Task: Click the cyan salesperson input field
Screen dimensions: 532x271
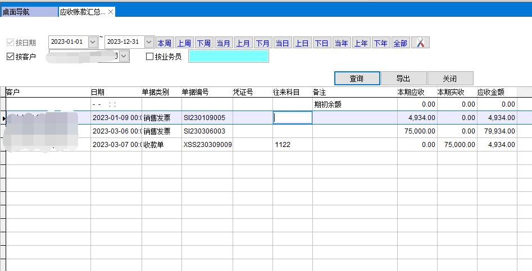Action: point(228,56)
